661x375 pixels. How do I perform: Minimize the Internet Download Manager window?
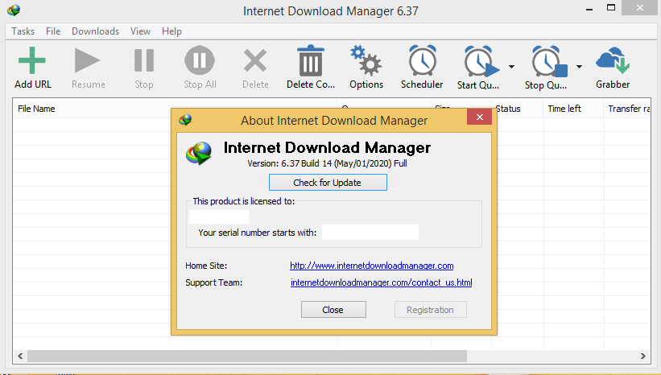point(589,8)
